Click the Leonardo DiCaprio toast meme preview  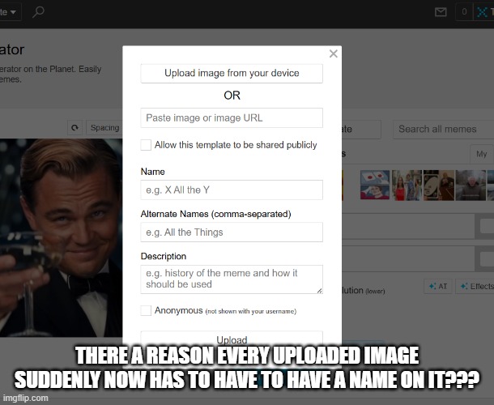61,237
